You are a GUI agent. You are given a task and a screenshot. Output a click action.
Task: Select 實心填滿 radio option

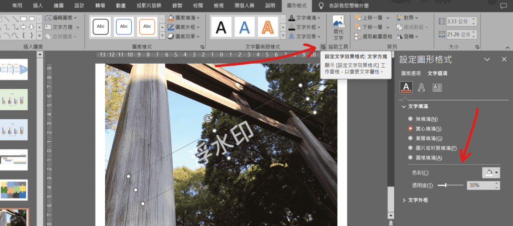pyautogui.click(x=424, y=129)
